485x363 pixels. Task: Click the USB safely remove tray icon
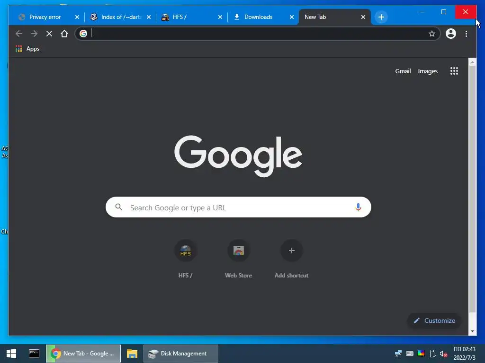click(433, 354)
